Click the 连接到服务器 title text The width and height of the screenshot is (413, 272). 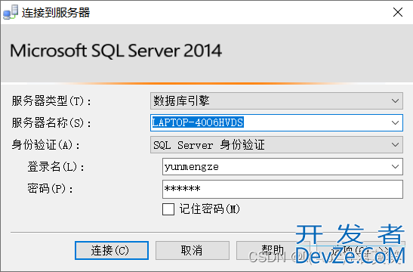[x=56, y=12]
